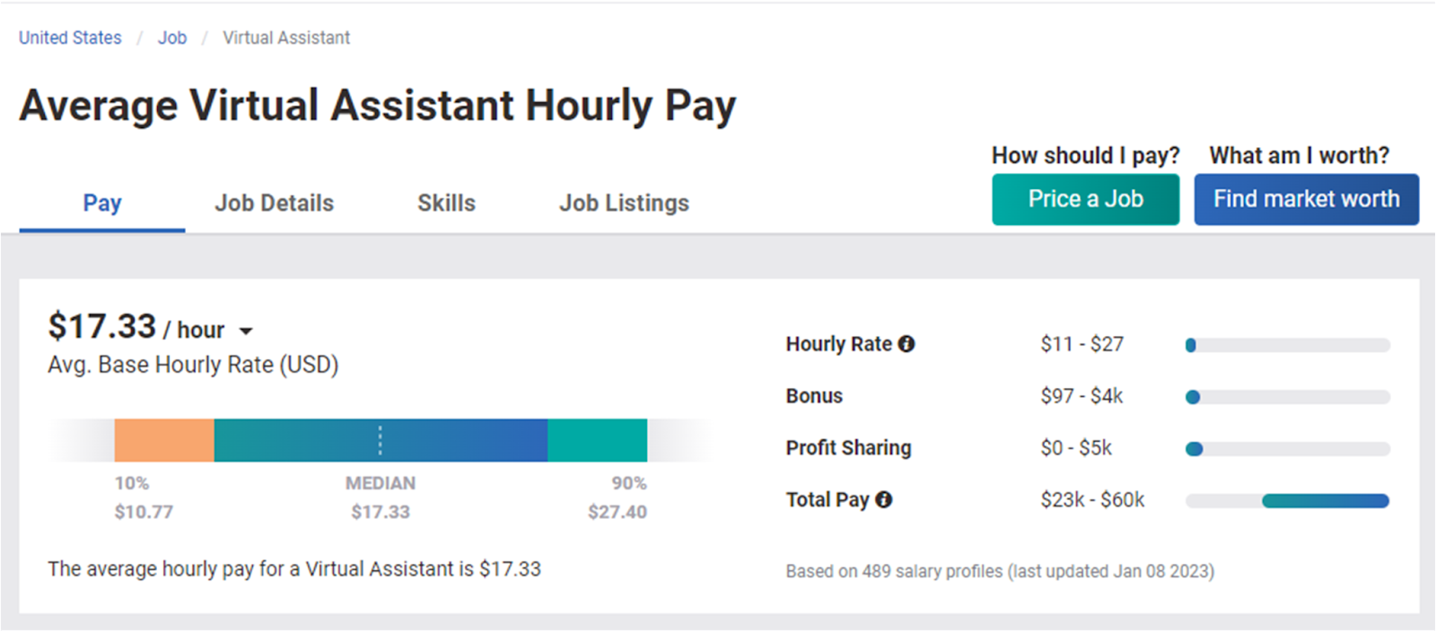Open the per-hour pay unit dropdown arrow
Screen dimensions: 1436x631
click(x=246, y=331)
